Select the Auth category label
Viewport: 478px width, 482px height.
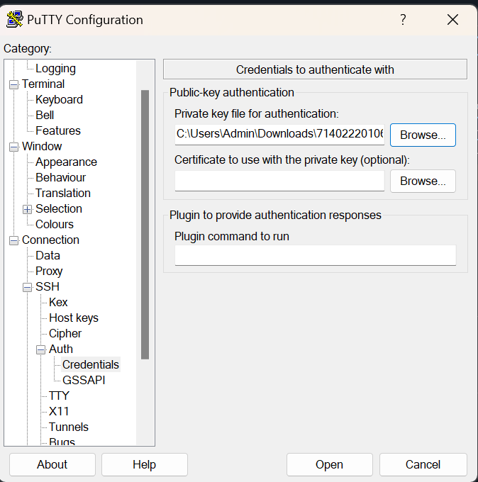pyautogui.click(x=61, y=349)
